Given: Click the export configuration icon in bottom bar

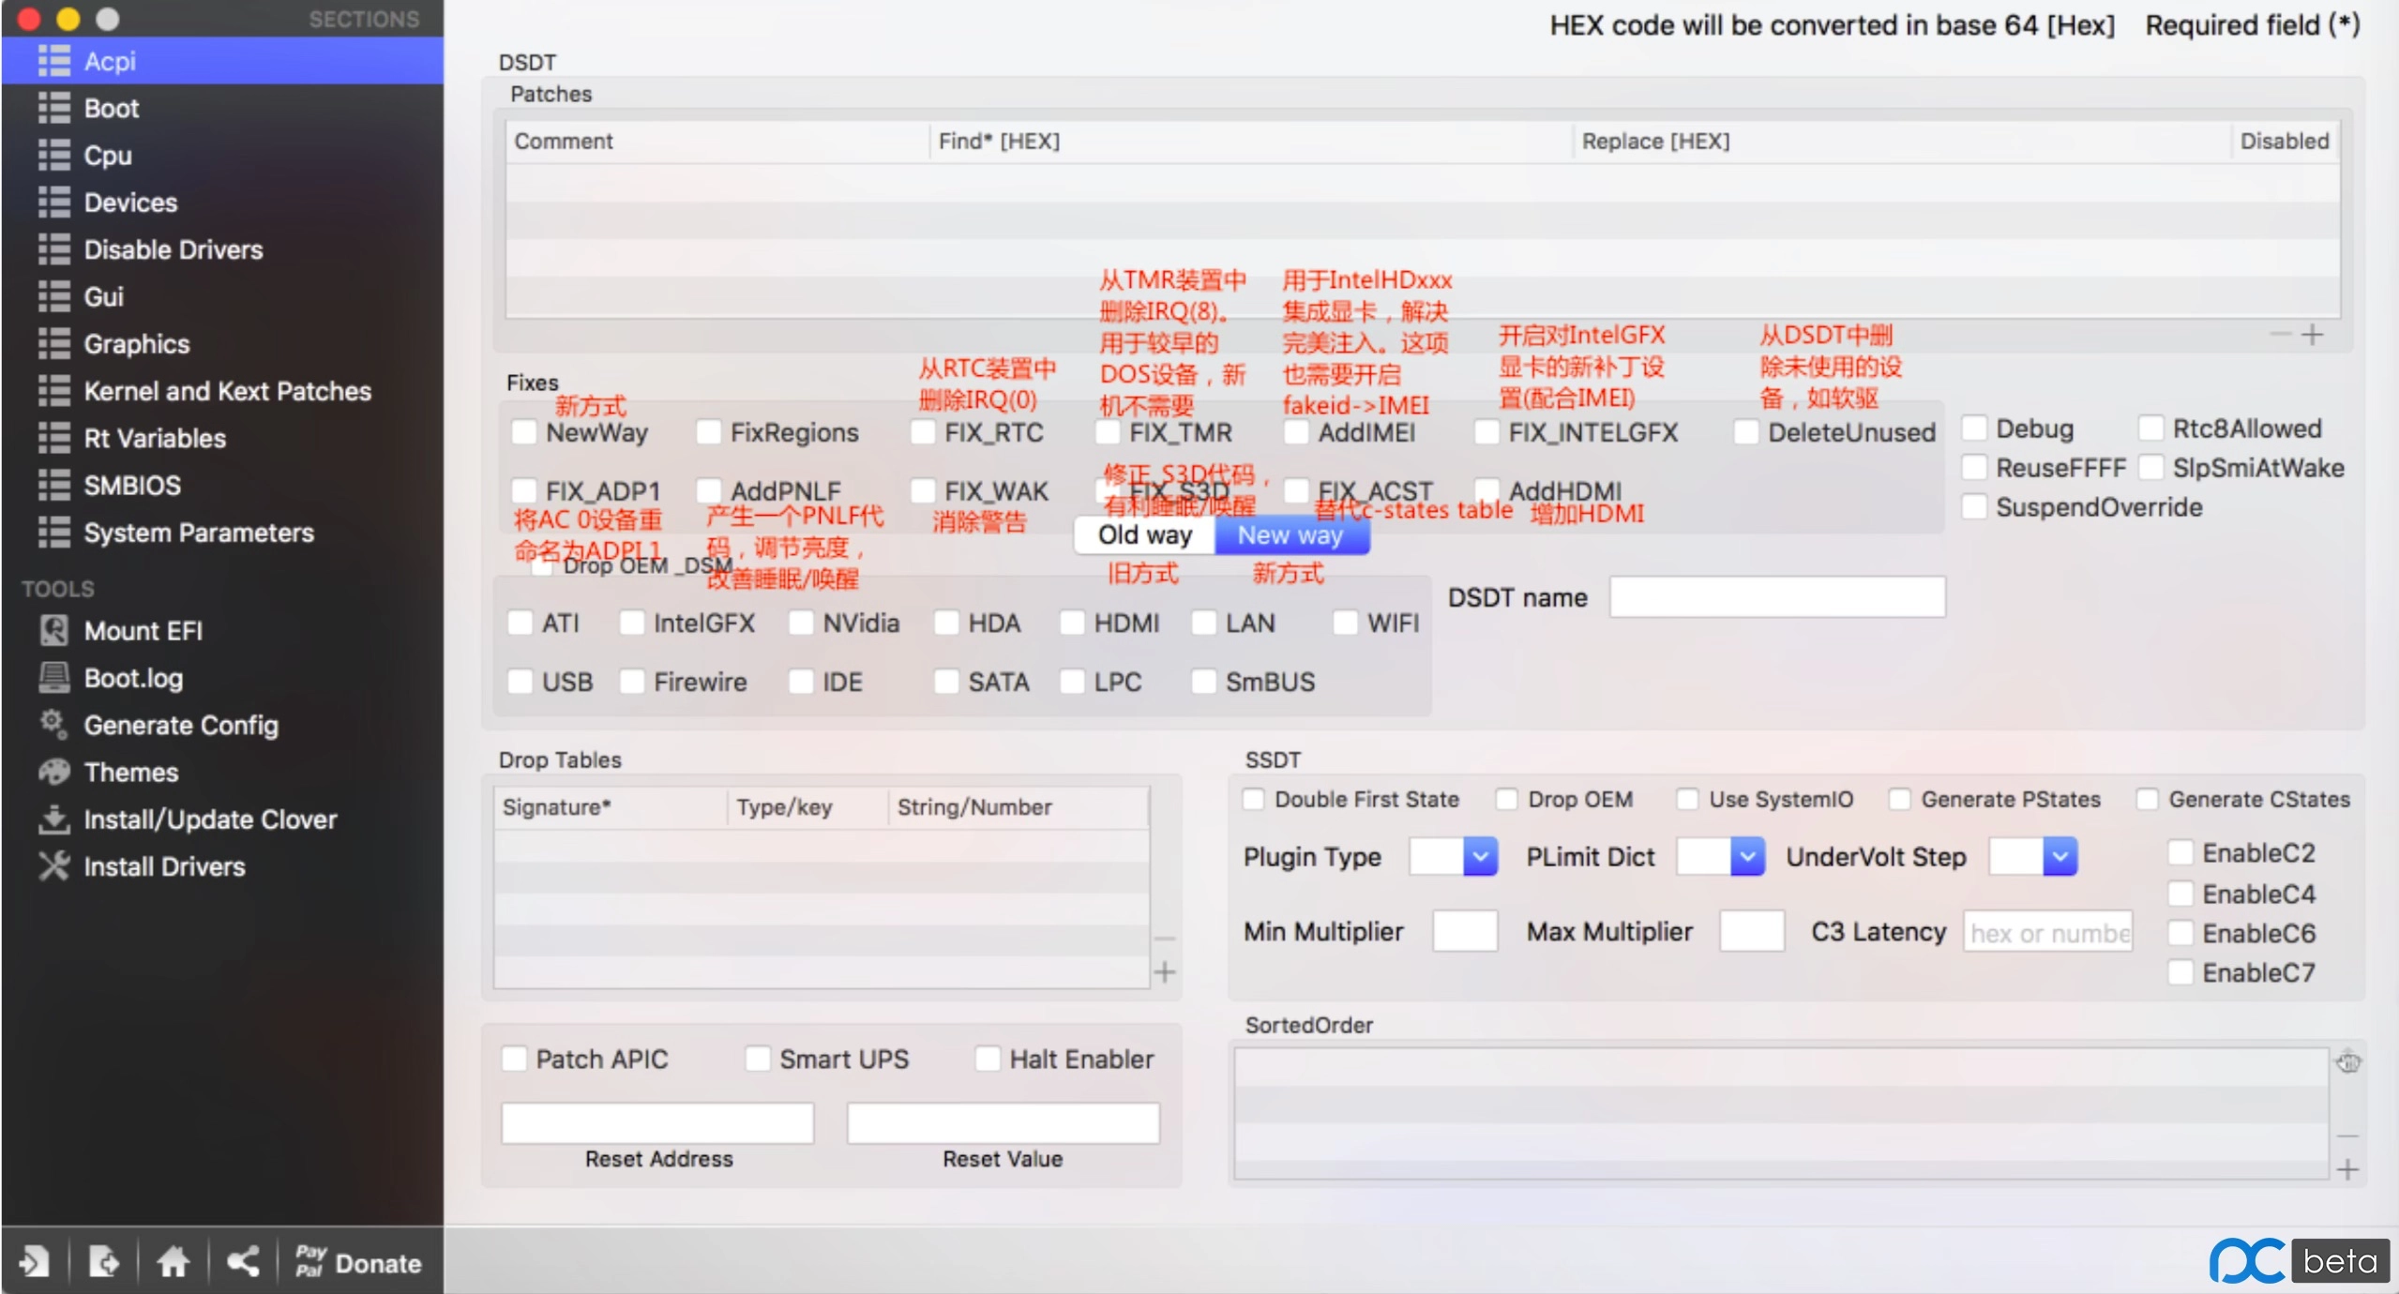Looking at the screenshot, I should pos(103,1262).
